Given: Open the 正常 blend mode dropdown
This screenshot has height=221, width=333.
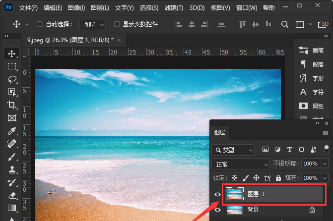Looking at the screenshot, I should click(x=241, y=165).
